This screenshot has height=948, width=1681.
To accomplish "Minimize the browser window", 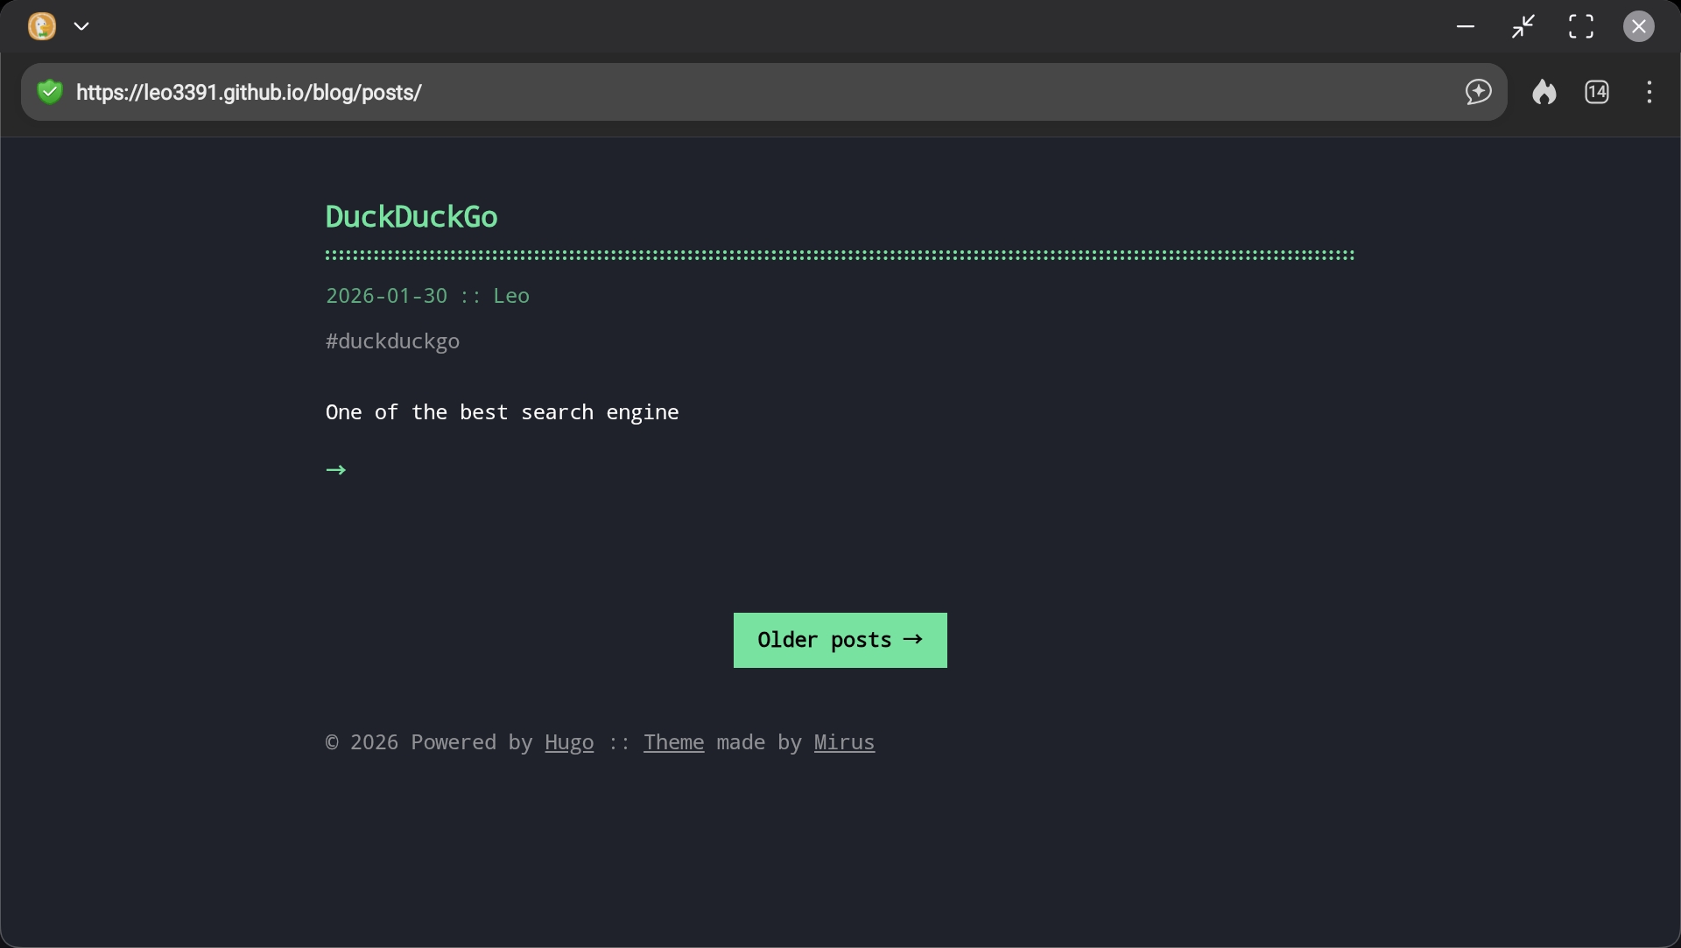I will click(x=1466, y=26).
